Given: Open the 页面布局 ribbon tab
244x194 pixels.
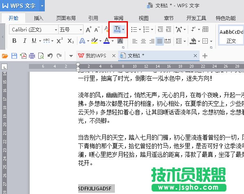Looking at the screenshot, I should (x=66, y=18).
